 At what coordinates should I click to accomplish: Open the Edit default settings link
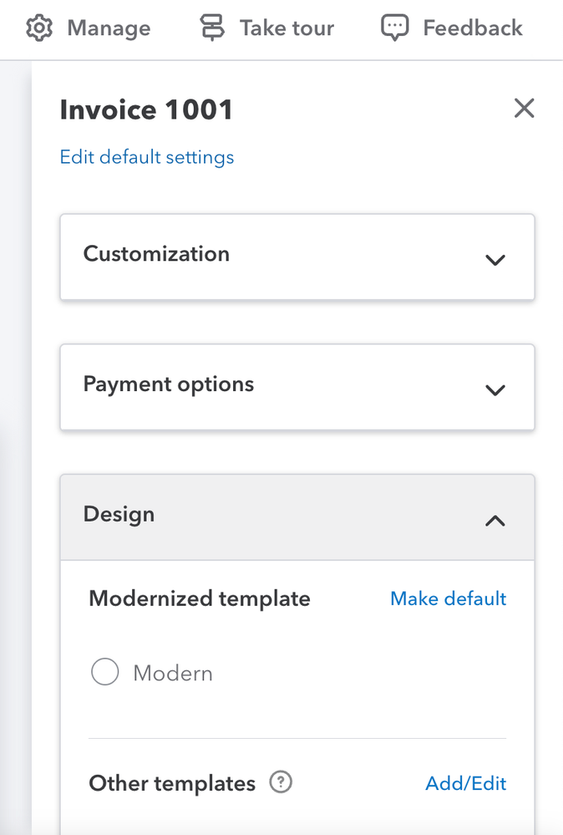coord(147,157)
